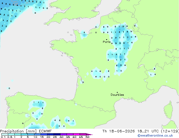The width and height of the screenshot is (179, 138).
Task: Click the '(12+129)' forecast step text
Action: click(x=170, y=131)
